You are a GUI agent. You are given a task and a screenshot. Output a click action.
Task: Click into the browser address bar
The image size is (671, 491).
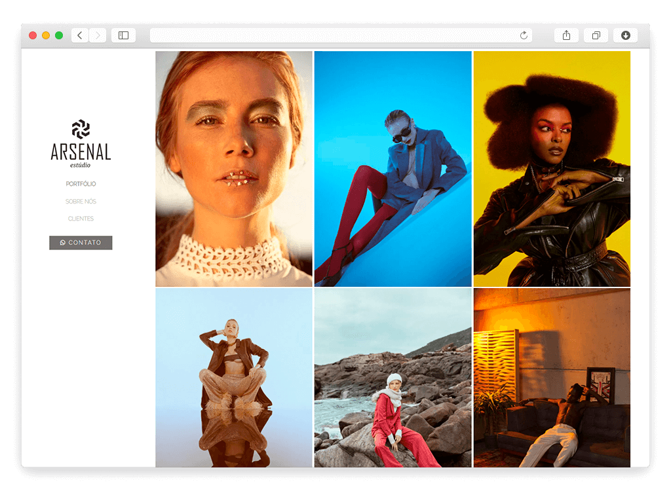click(x=334, y=35)
